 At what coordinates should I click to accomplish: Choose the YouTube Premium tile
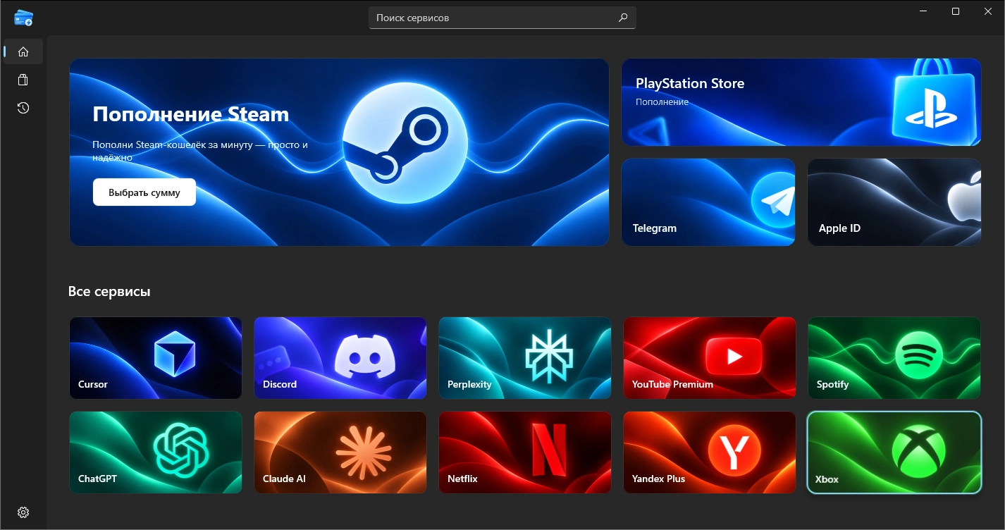tap(710, 358)
